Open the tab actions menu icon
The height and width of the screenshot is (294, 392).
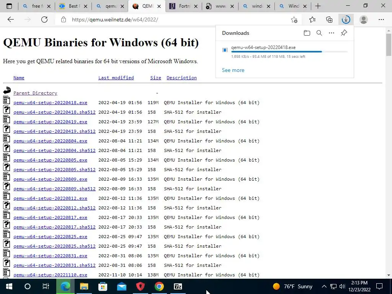9,6
